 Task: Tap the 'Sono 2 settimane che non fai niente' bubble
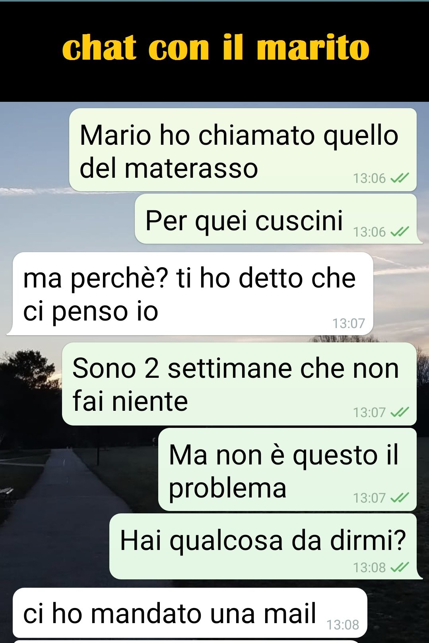[239, 384]
